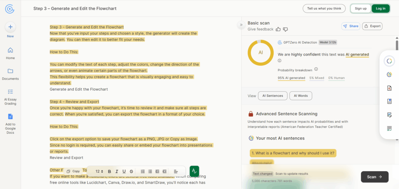Click 'Your most AI sentences' heading

(280, 138)
